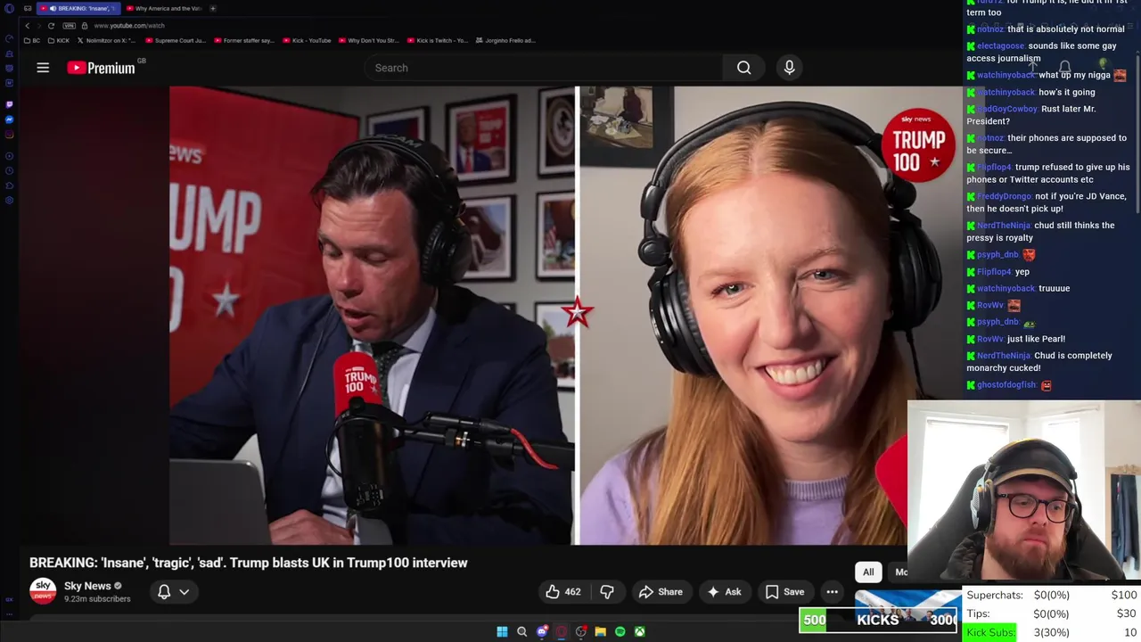Toggle the browser VPN badge
1141x642 pixels.
71,26
